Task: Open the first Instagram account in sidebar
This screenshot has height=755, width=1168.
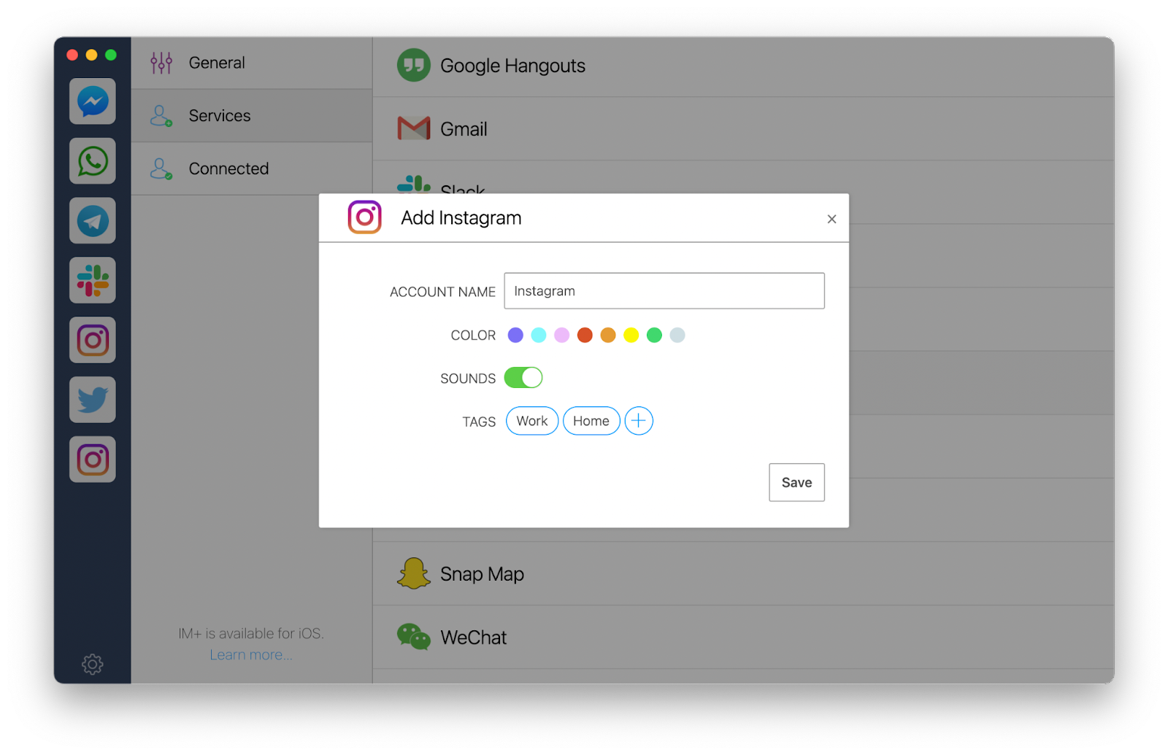Action: 92,340
